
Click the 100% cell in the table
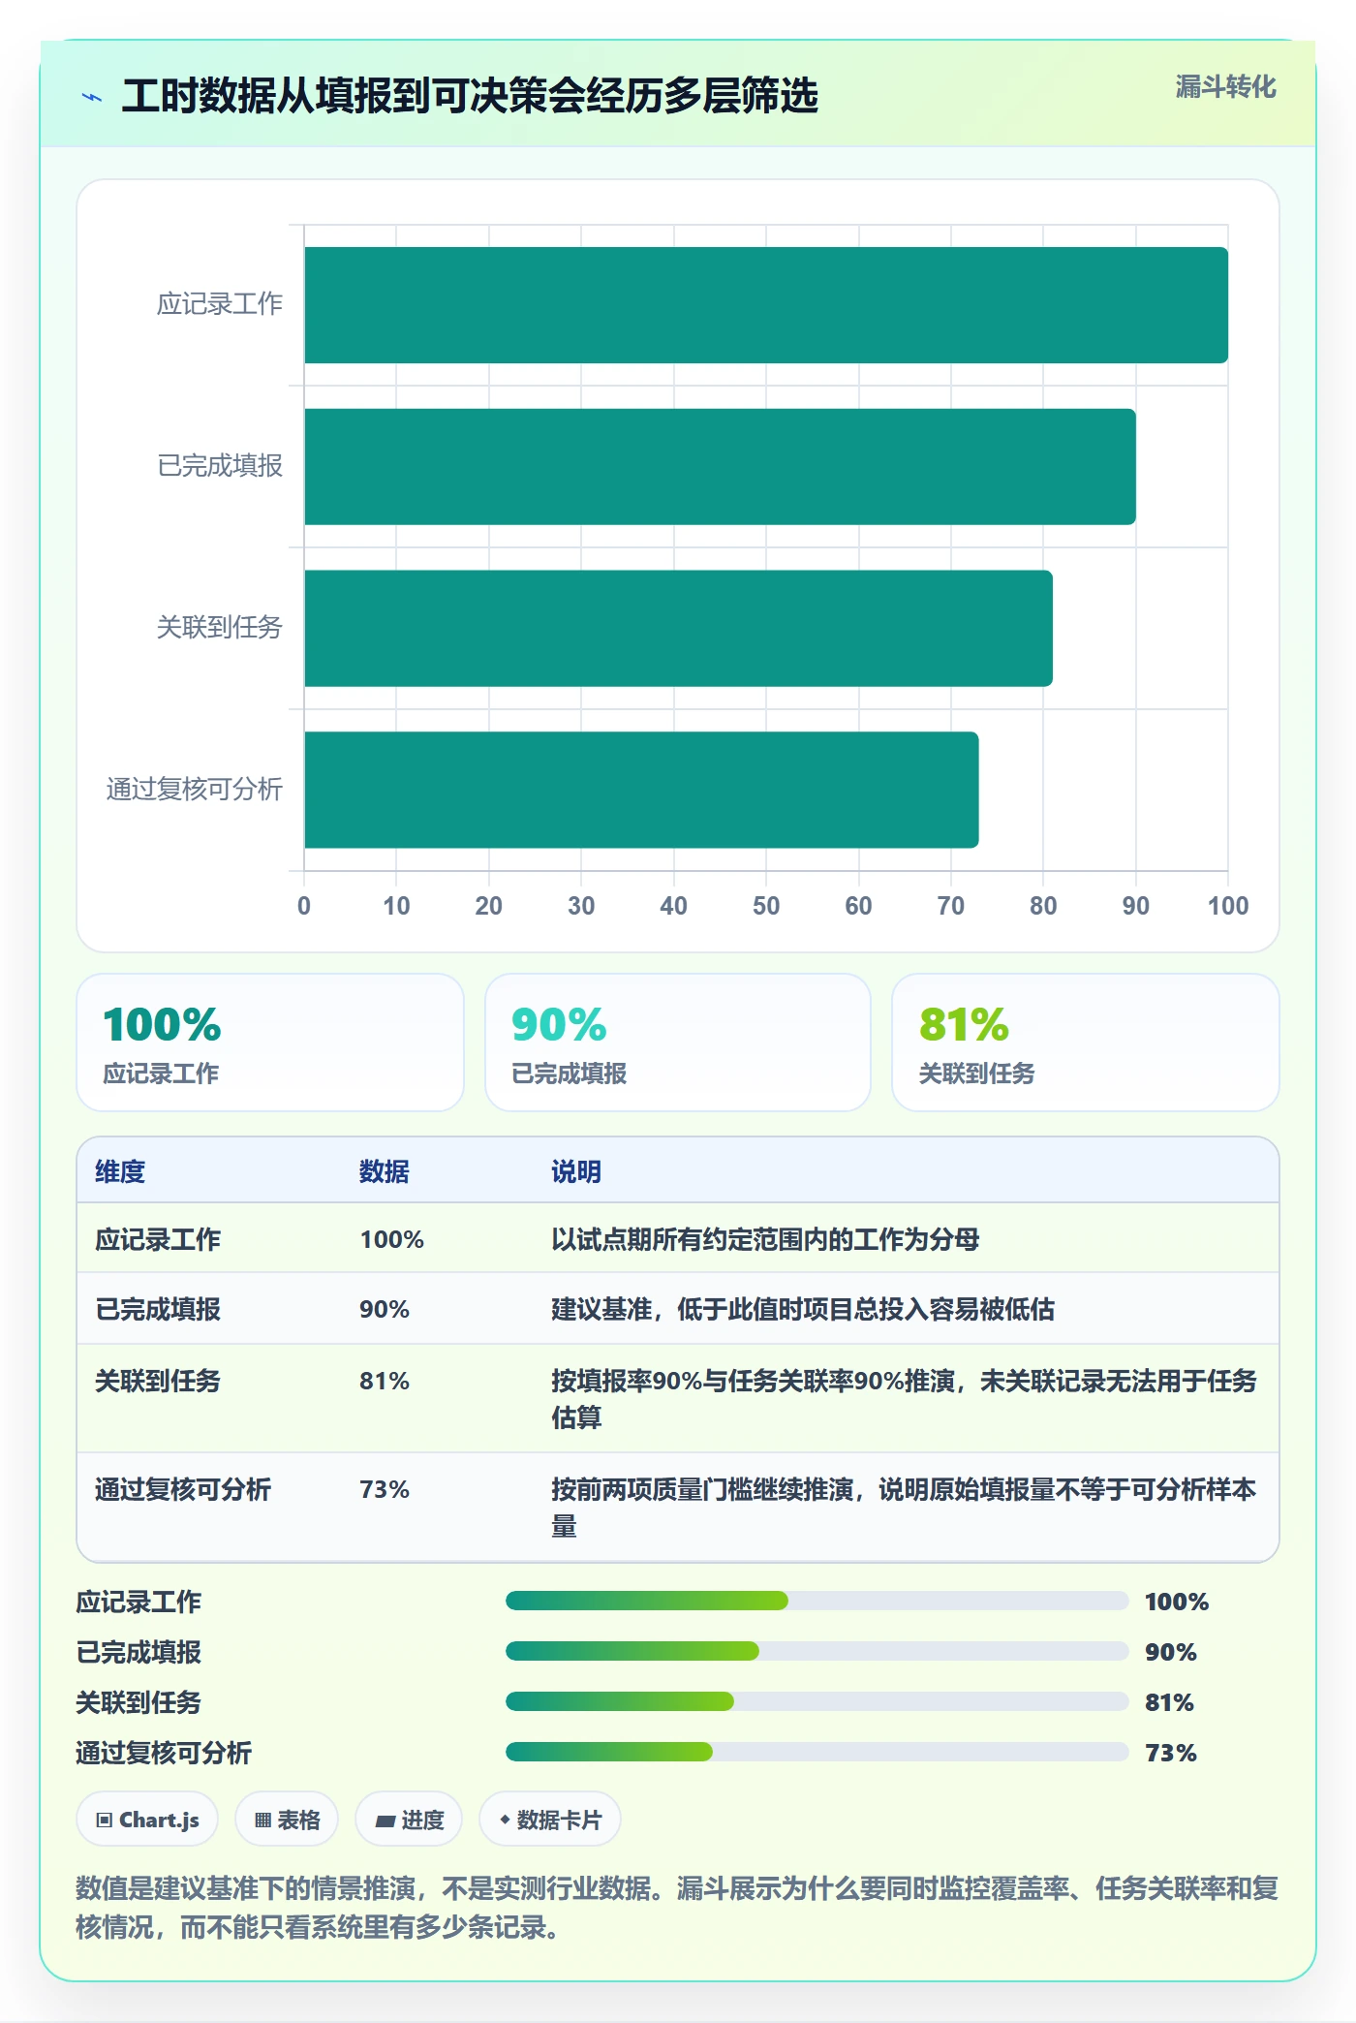click(392, 1239)
